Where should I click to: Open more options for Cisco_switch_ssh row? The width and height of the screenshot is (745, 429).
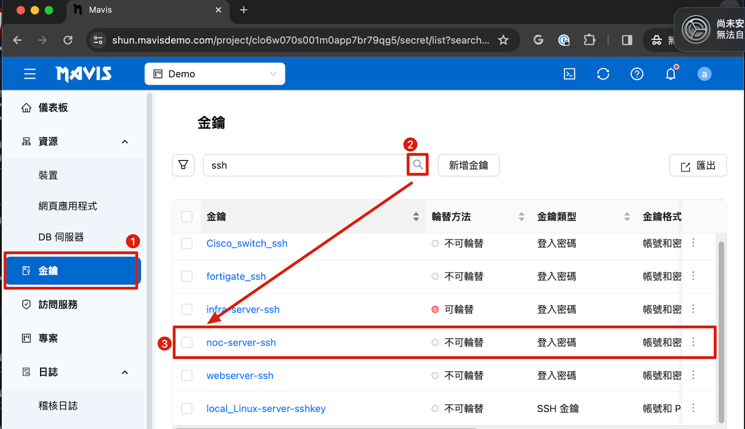coord(693,243)
